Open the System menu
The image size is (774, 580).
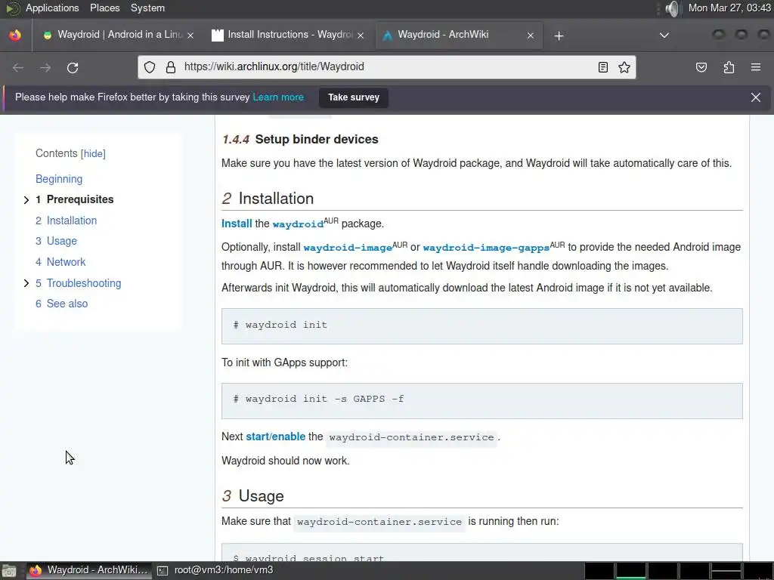pos(147,8)
